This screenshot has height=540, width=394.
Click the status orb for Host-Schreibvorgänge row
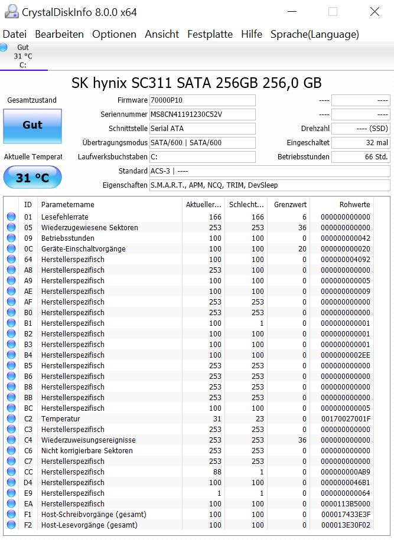click(x=11, y=514)
